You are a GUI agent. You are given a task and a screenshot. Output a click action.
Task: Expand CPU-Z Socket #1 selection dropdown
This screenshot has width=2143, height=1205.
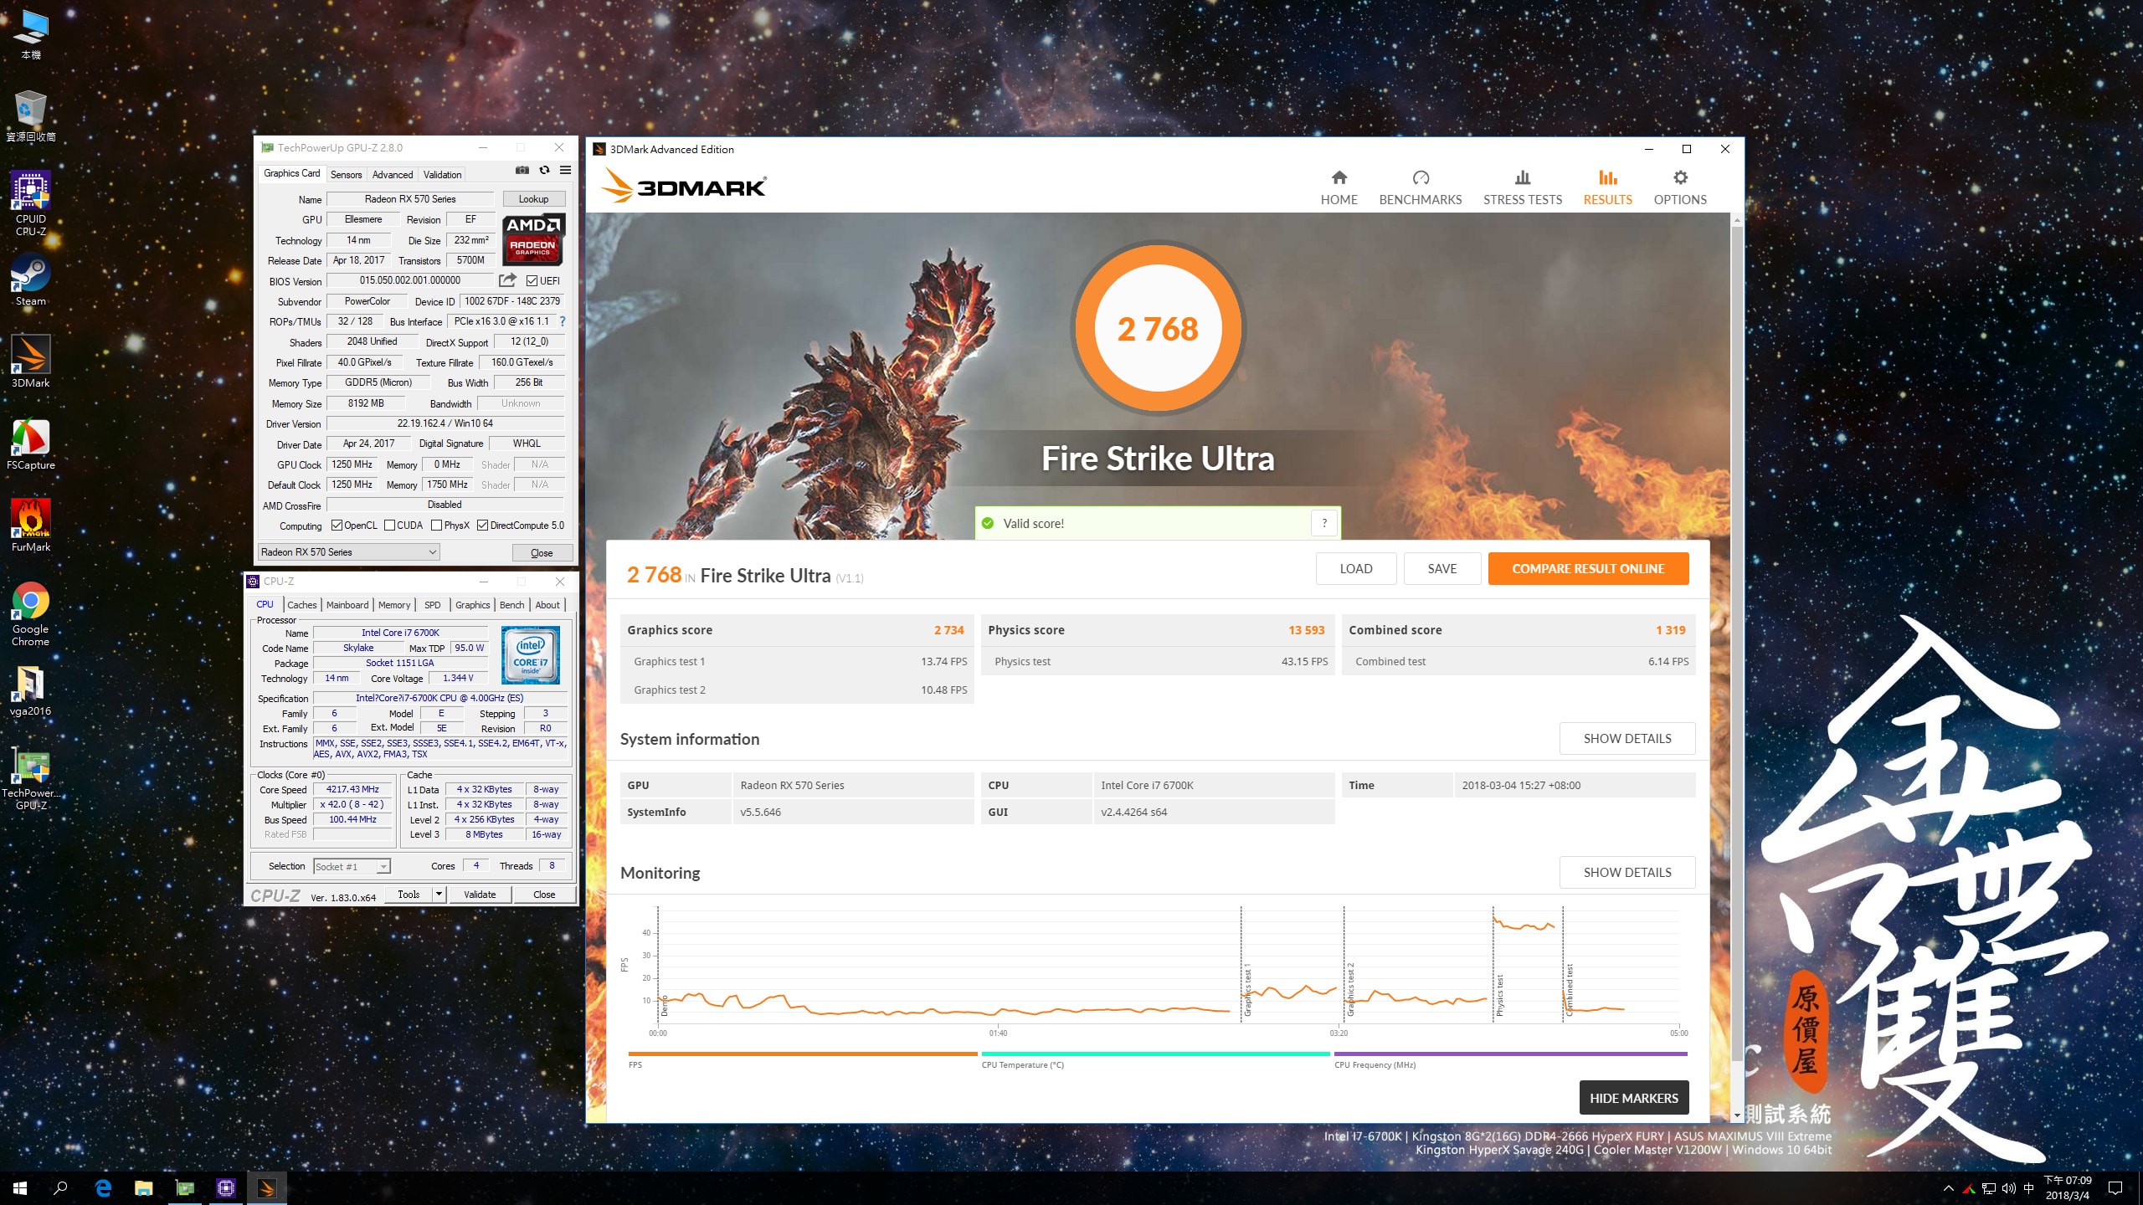pyautogui.click(x=383, y=867)
